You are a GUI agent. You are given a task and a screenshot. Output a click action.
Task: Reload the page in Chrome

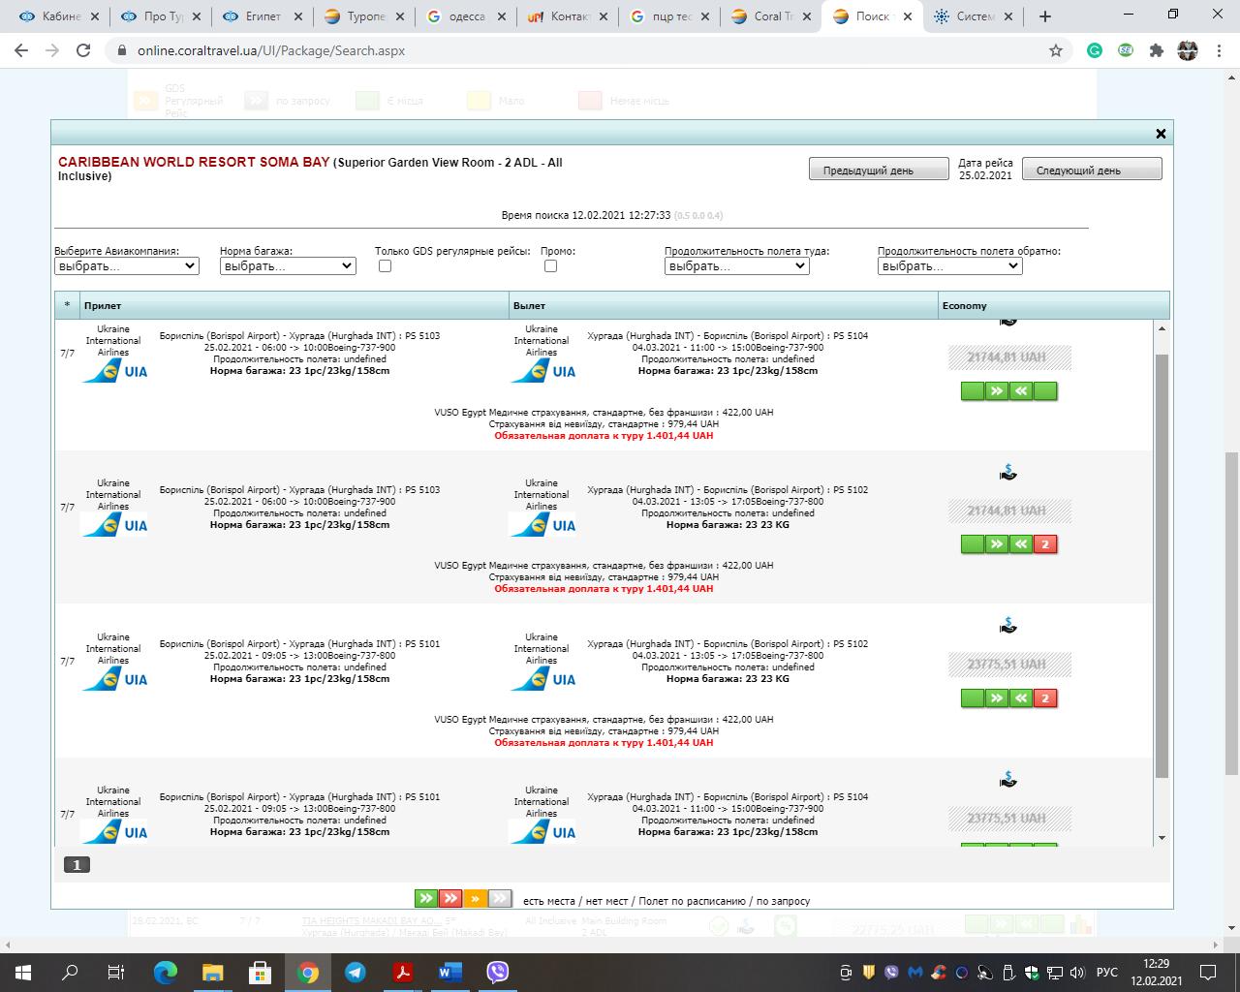pos(83,50)
